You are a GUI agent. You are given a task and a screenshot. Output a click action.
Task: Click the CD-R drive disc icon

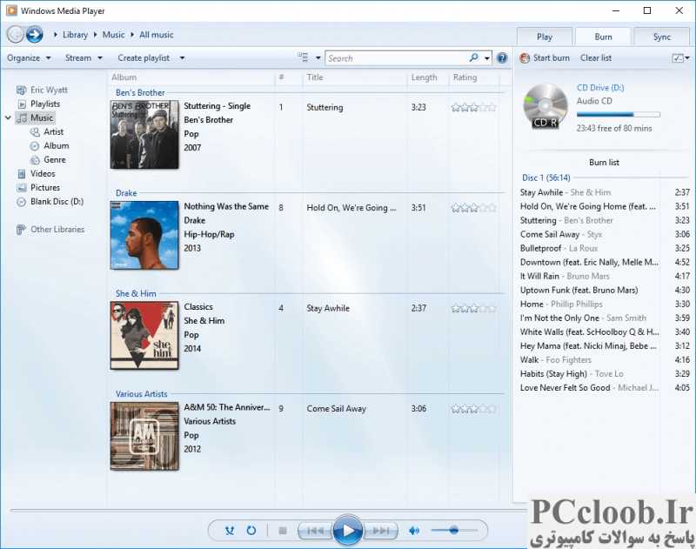(x=545, y=106)
